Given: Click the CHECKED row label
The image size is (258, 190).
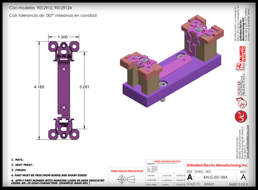Looking at the screenshot, I should 152,180.
